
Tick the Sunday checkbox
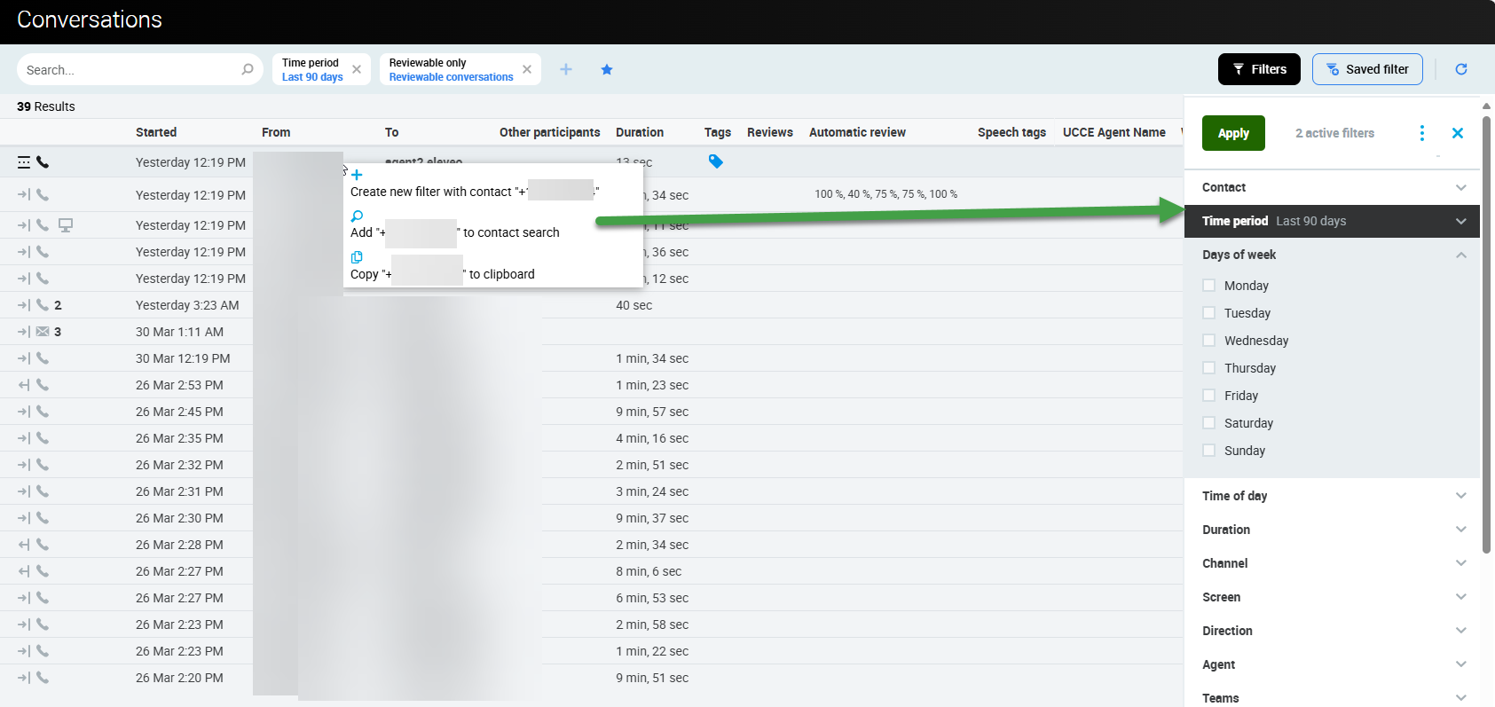click(1208, 451)
